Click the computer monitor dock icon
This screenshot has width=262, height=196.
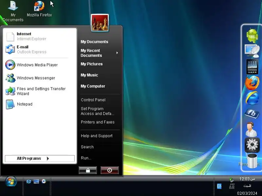252,51
